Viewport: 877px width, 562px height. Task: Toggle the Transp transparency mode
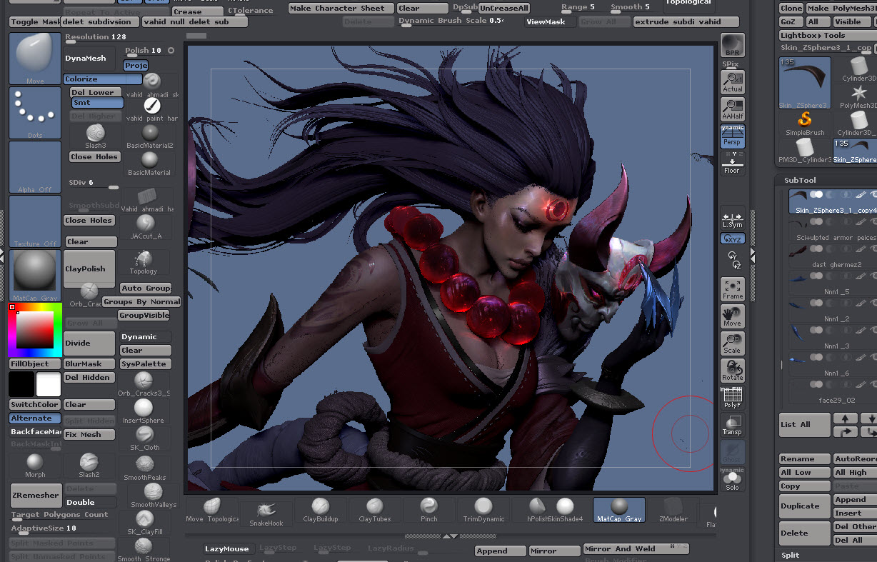coord(732,424)
